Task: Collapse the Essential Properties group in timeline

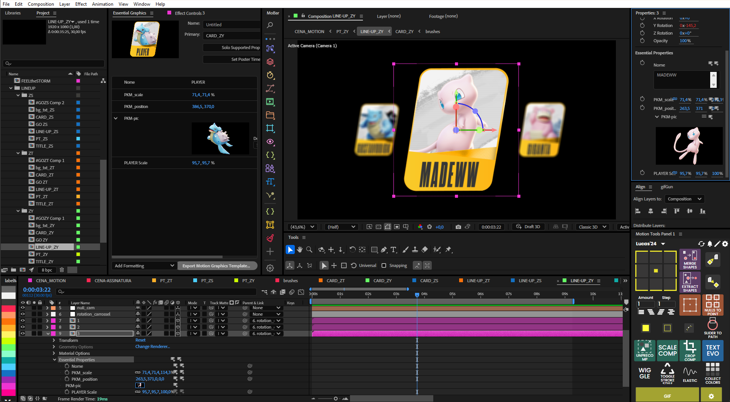Action: click(x=54, y=360)
